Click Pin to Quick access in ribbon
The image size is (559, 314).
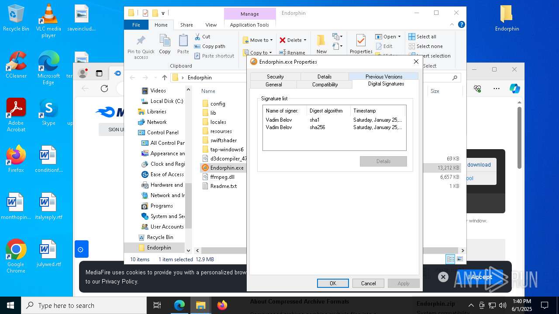pyautogui.click(x=141, y=47)
